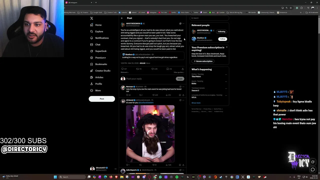Image resolution: width=320 pixels, height=180 pixels.
Task: Open Kick bookmark in bookmarks bar
Action: 212,12
